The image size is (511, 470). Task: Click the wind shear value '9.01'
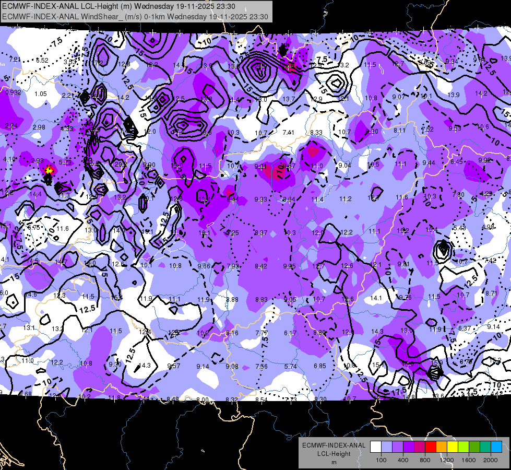click(x=260, y=167)
